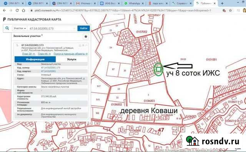Viewport: 246px width, 152px height.
Task: Click parcel 87 on the map
Action: (113, 69)
